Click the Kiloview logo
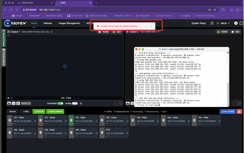This screenshot has width=244, height=153. 15,23
